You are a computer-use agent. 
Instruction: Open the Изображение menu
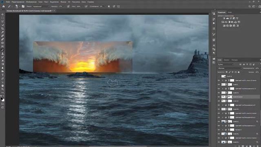[x=31, y=2]
